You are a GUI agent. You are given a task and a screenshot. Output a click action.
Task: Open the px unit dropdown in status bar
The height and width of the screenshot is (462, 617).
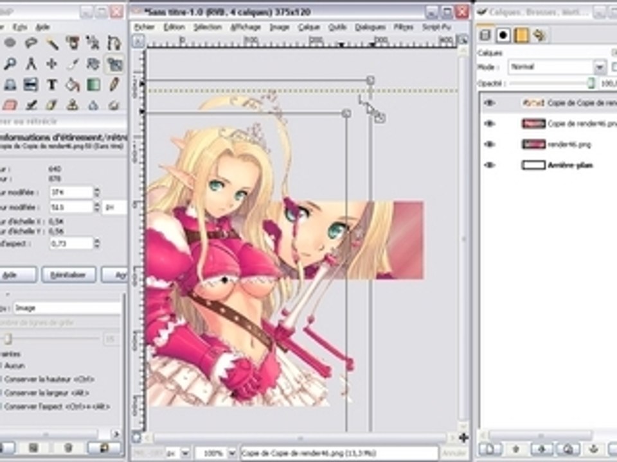185,454
